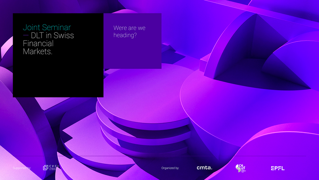Select the empty lower area of the black title box
Image resolution: width=319 pixels, height=180 pixels.
tap(58, 78)
